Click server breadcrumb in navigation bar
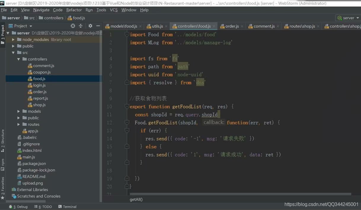The image size is (361, 210). [11, 18]
